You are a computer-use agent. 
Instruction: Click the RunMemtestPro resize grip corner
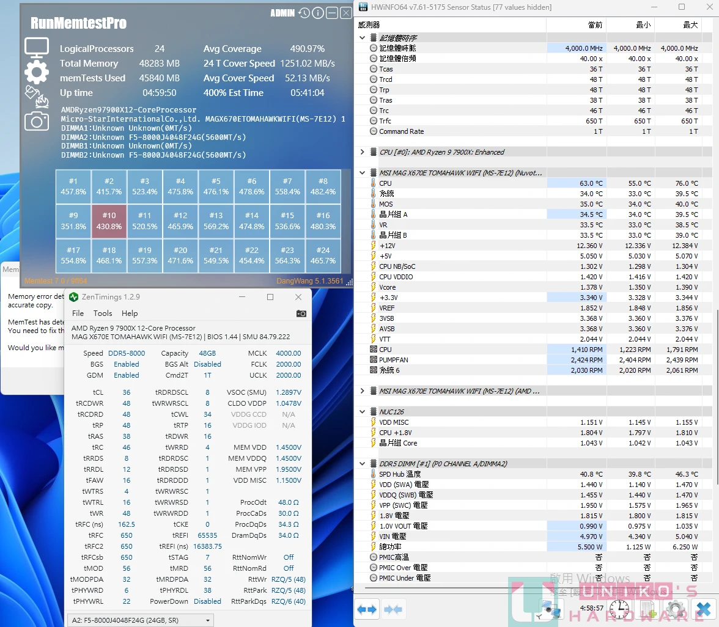(350, 282)
